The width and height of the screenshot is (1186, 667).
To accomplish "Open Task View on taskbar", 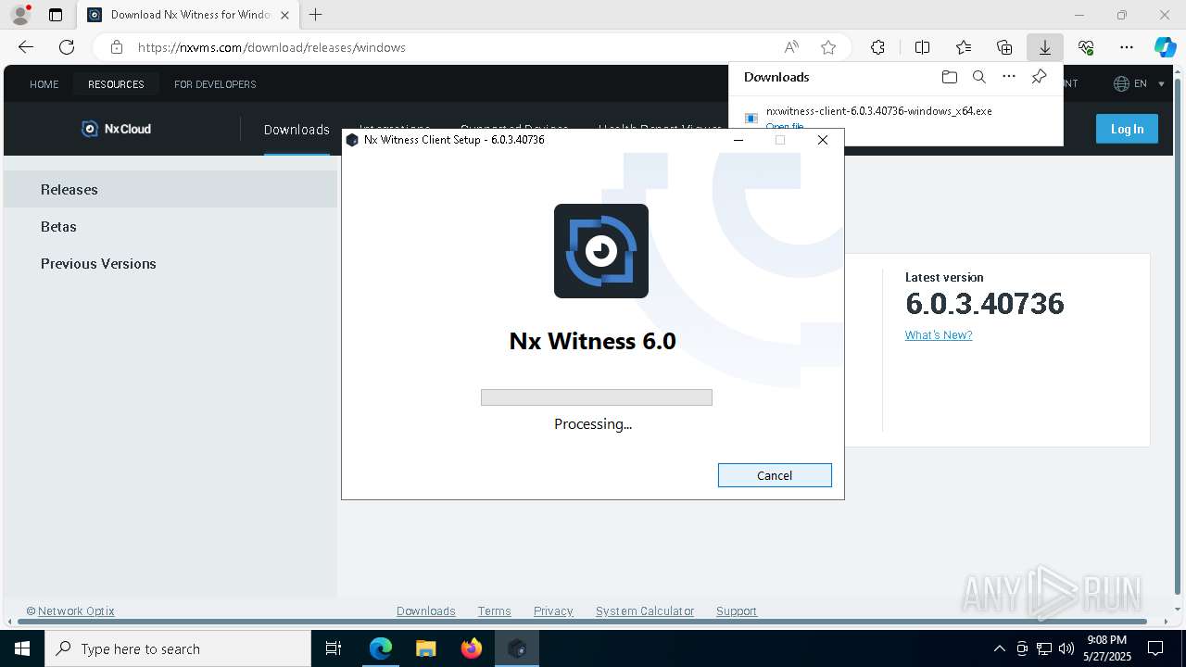I will 334,648.
